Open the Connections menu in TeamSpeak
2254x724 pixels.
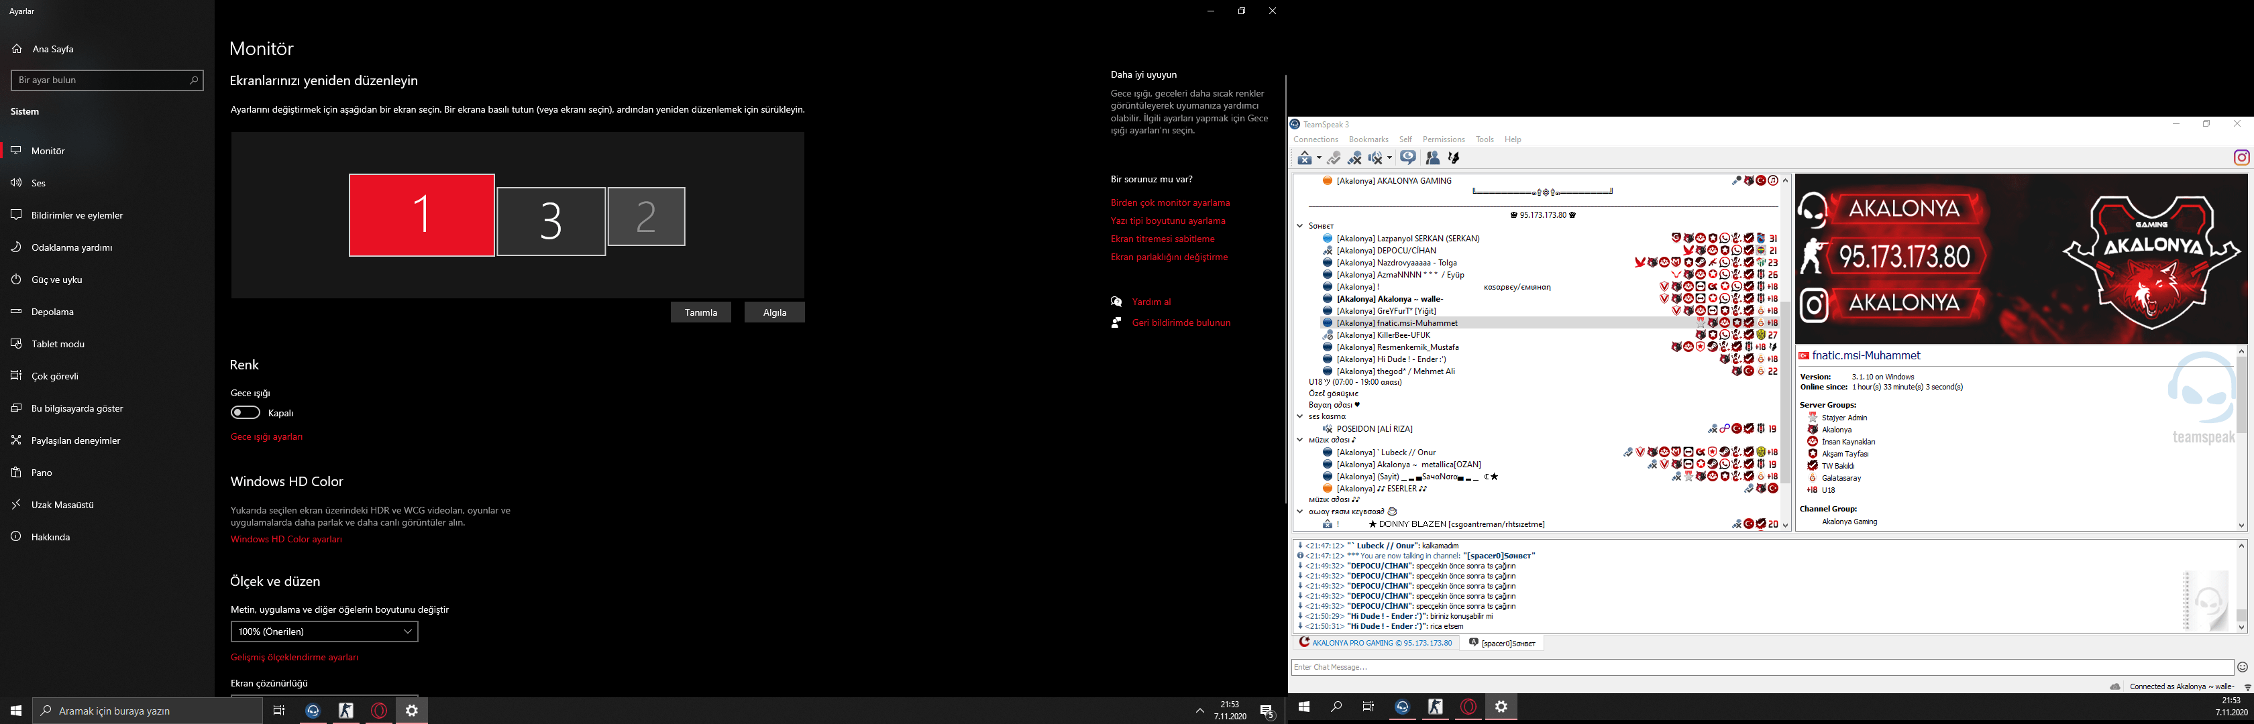click(x=1315, y=139)
